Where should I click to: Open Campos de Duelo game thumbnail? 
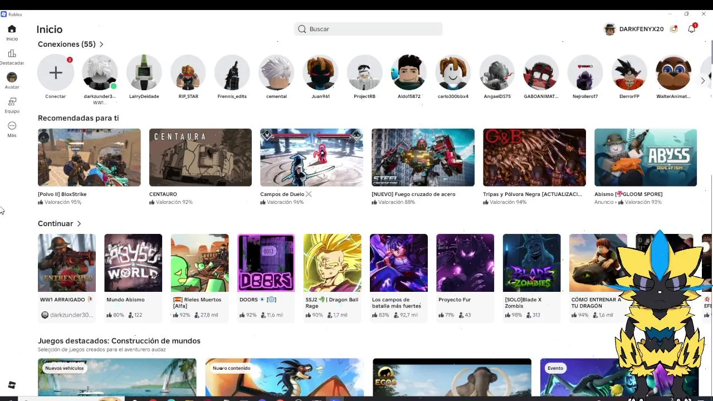311,158
